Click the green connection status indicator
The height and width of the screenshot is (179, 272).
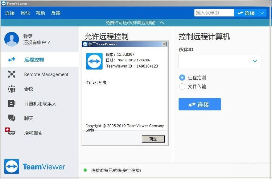pos(85,170)
